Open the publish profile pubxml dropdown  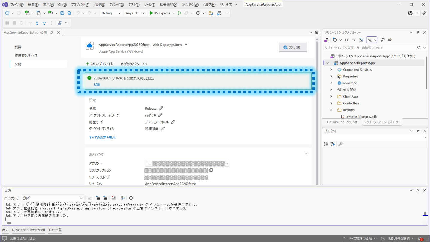pos(186,45)
